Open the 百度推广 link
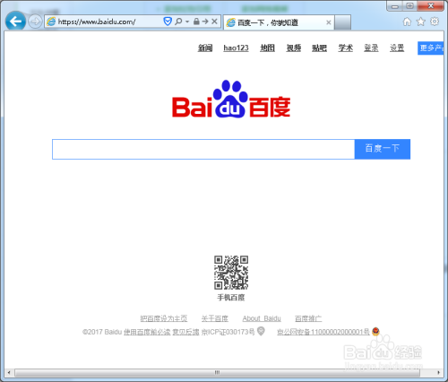Screen dimensions: 448x382 [x=308, y=318]
